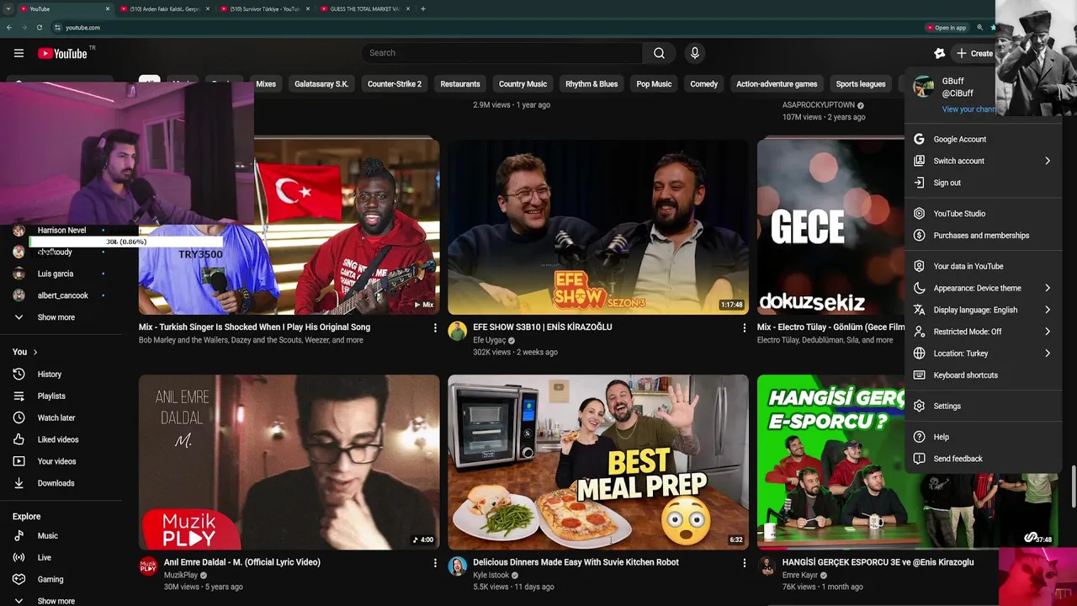
Task: Open Harrison Nevel subscription channel
Action: coord(61,230)
